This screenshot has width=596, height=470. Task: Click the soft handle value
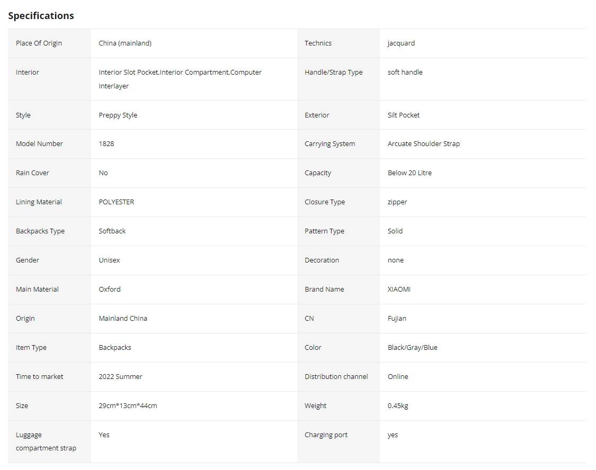tap(405, 72)
